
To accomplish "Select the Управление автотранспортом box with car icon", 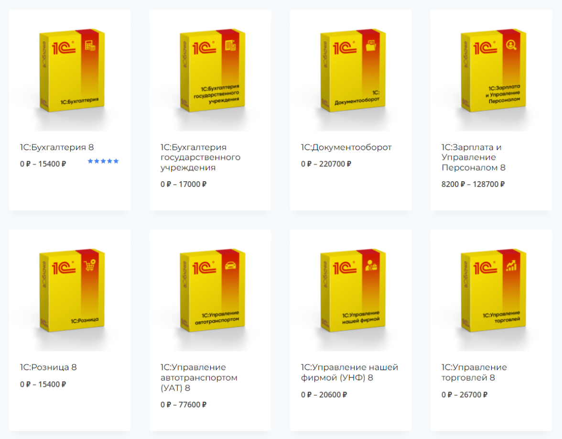I will tap(210, 291).
